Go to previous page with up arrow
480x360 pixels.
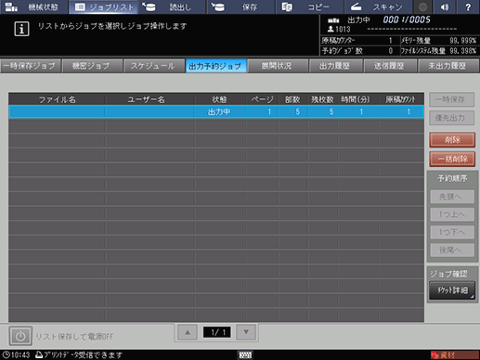[x=188, y=332]
